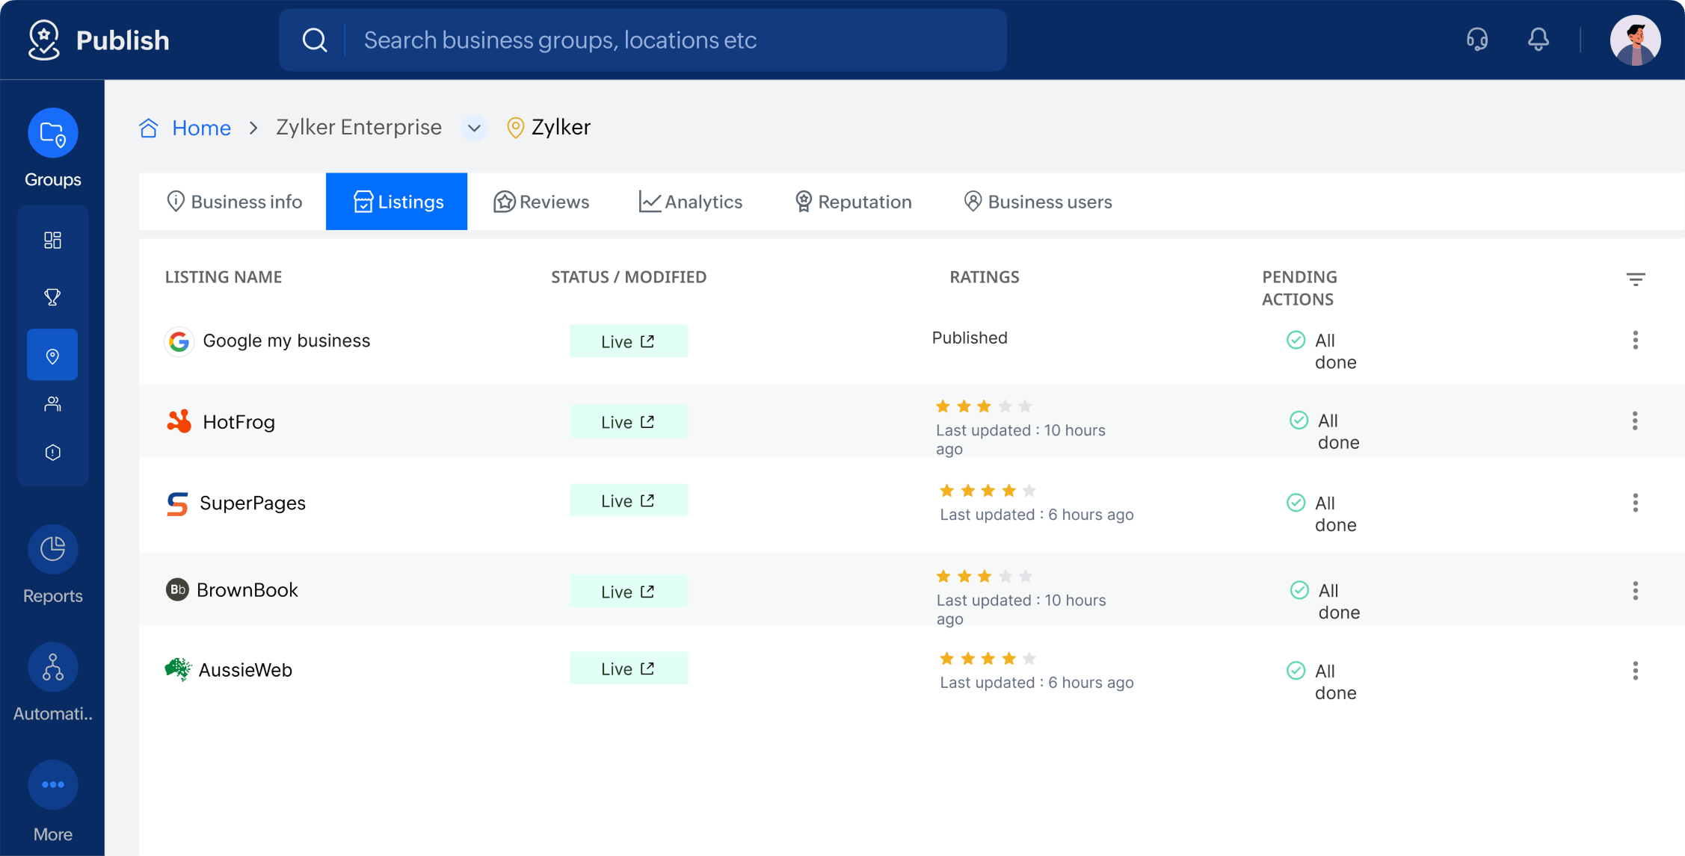
Task: Click All done status for HotFrog
Action: (1325, 431)
